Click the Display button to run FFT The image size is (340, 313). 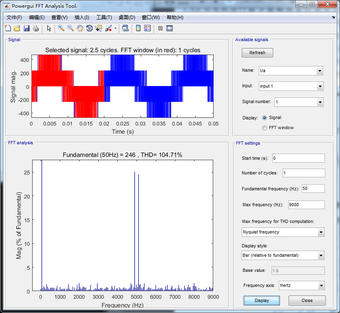click(261, 300)
